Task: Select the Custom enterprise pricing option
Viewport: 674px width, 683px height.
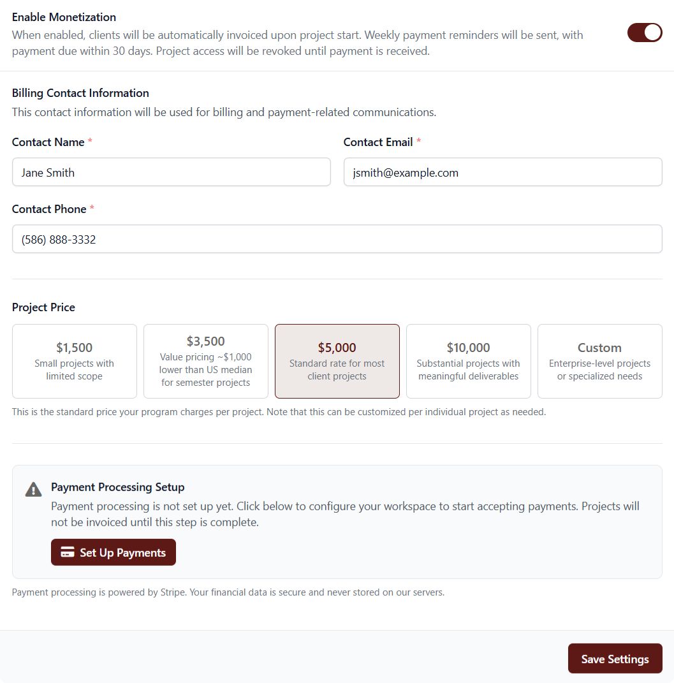Action: click(599, 361)
